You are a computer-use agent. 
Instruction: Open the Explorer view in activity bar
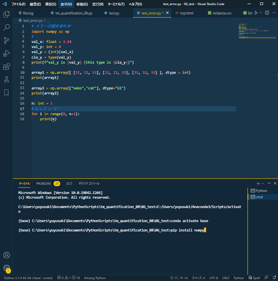click(7, 14)
